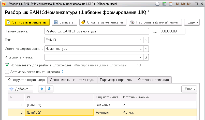205x120 pixels.
Task: Click the data source value 2 cell
Action: click(x=159, y=105)
